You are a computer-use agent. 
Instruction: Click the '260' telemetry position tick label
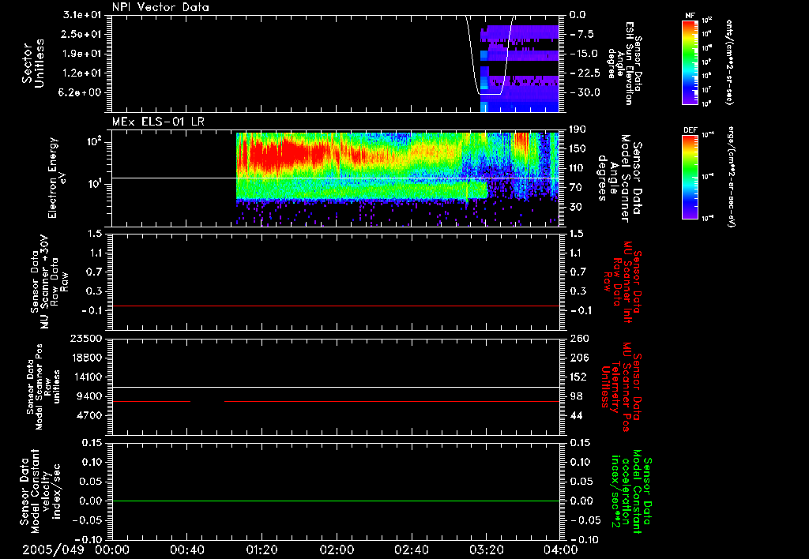579,339
